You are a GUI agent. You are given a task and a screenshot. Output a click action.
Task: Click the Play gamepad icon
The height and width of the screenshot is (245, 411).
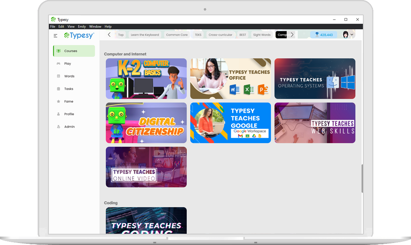[x=58, y=63]
